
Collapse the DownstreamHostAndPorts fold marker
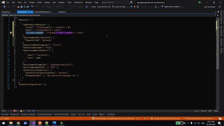point(15,50)
